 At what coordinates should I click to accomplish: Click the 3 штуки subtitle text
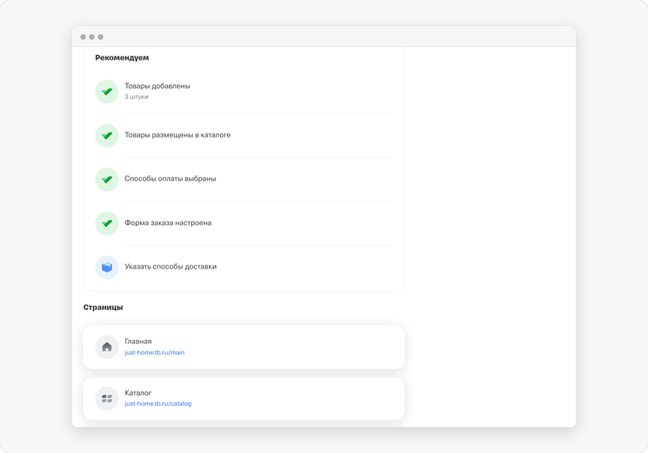pos(137,97)
